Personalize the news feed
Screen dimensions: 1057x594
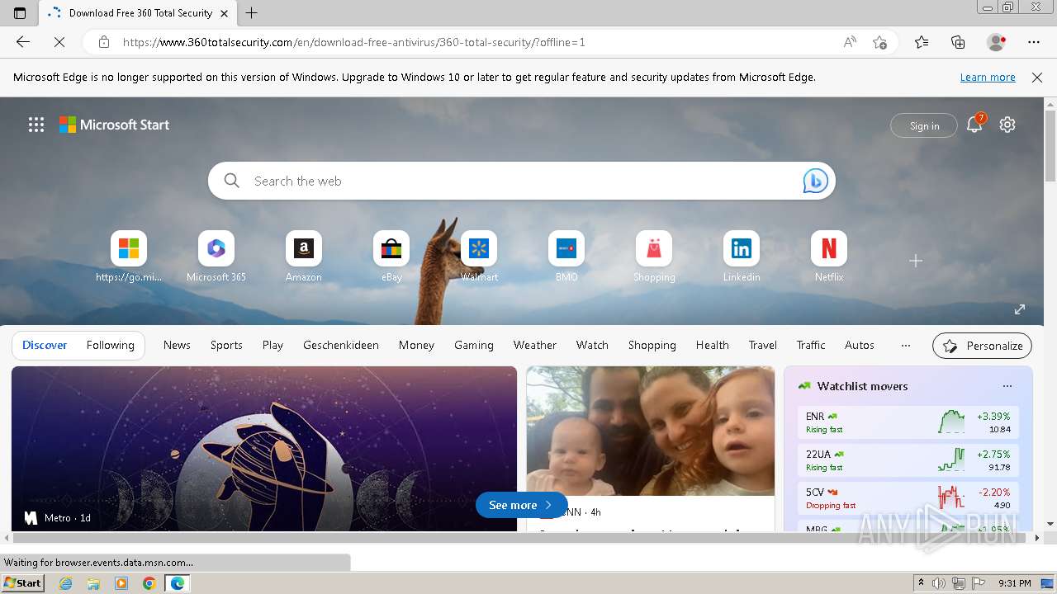tap(983, 346)
